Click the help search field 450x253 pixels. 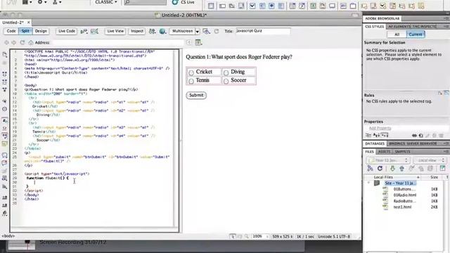click(x=146, y=2)
